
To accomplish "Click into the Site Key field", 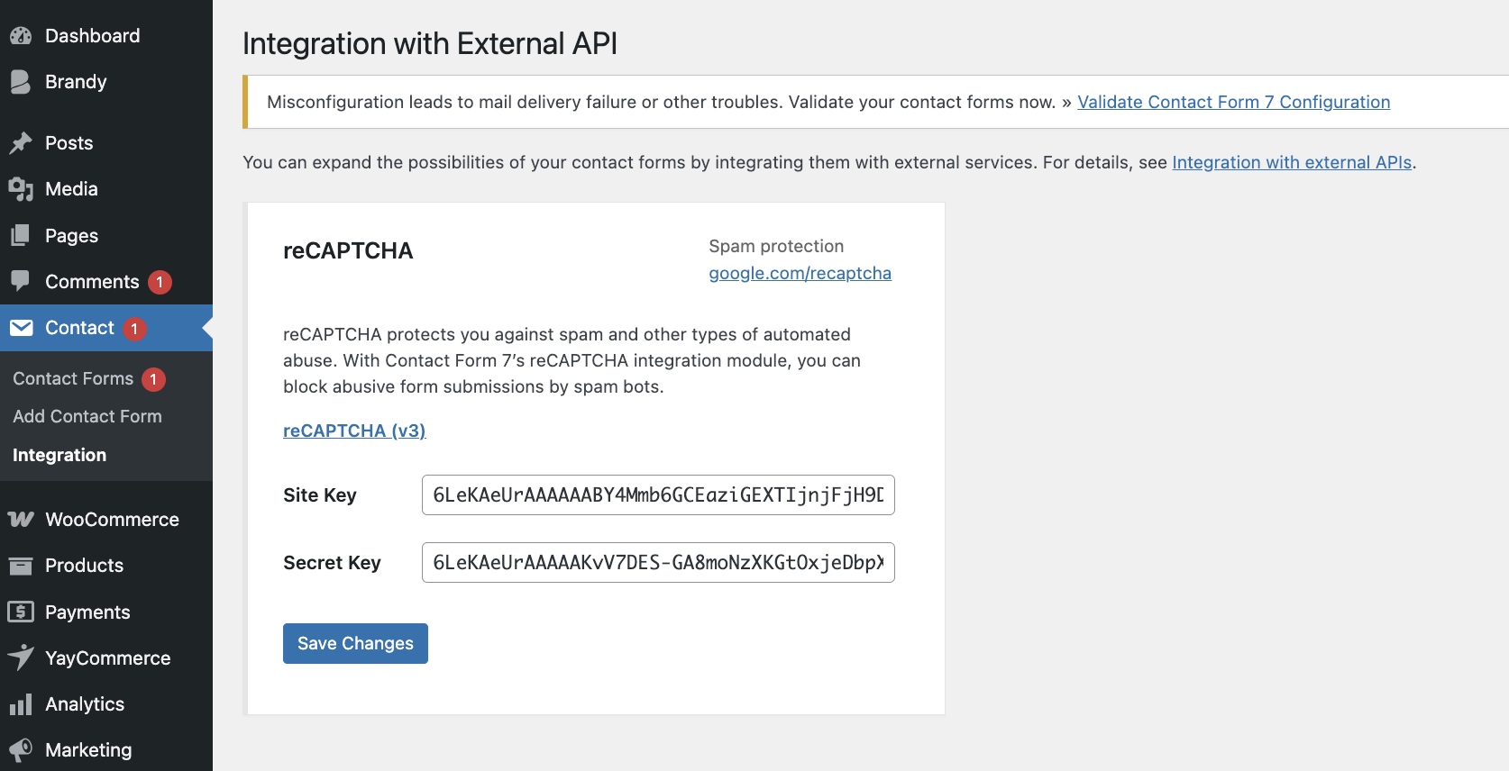I will click(658, 495).
